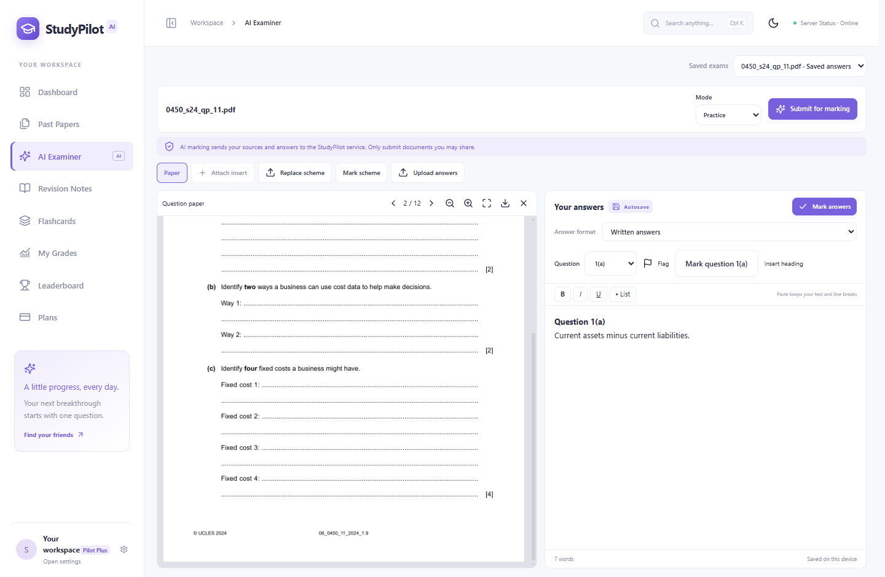Open Plans in the sidebar
885x577 pixels.
coord(72,317)
